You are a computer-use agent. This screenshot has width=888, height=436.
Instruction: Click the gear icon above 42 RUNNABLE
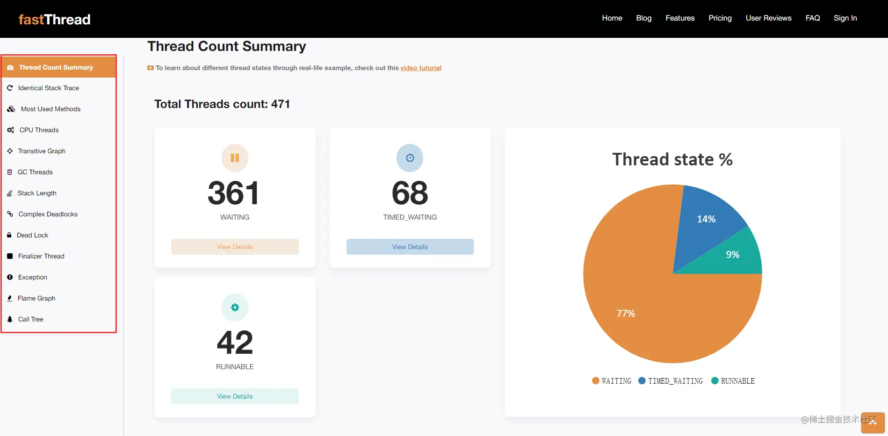(235, 307)
